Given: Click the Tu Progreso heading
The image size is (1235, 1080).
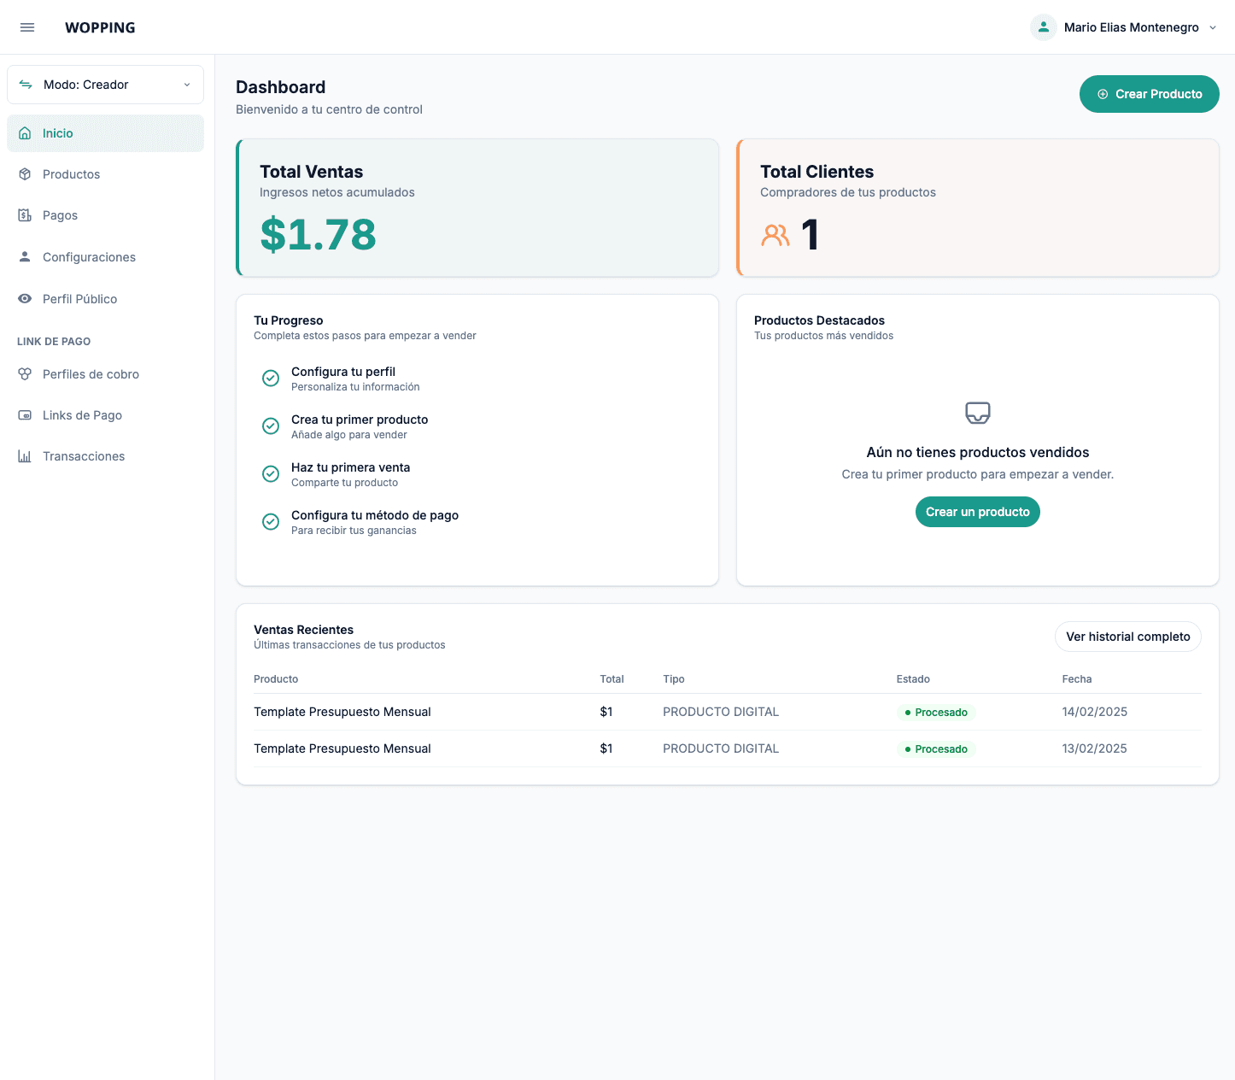Looking at the screenshot, I should [x=288, y=320].
